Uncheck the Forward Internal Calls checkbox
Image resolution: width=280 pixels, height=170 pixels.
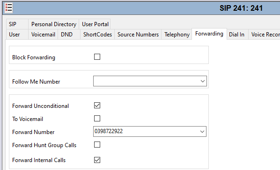coord(97,160)
